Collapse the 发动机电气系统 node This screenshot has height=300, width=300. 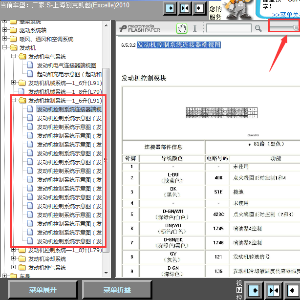tap(13, 56)
